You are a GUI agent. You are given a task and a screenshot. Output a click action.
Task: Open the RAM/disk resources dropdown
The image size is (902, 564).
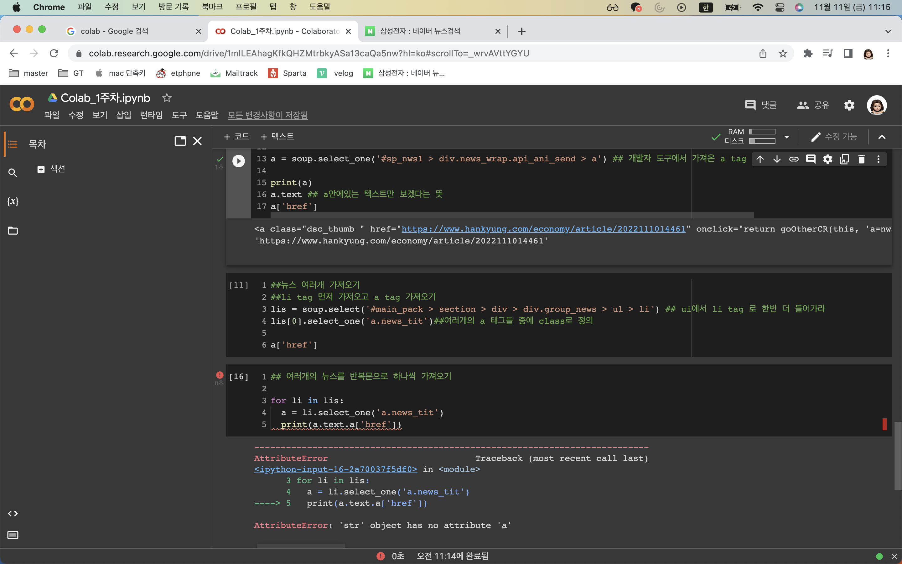(786, 137)
